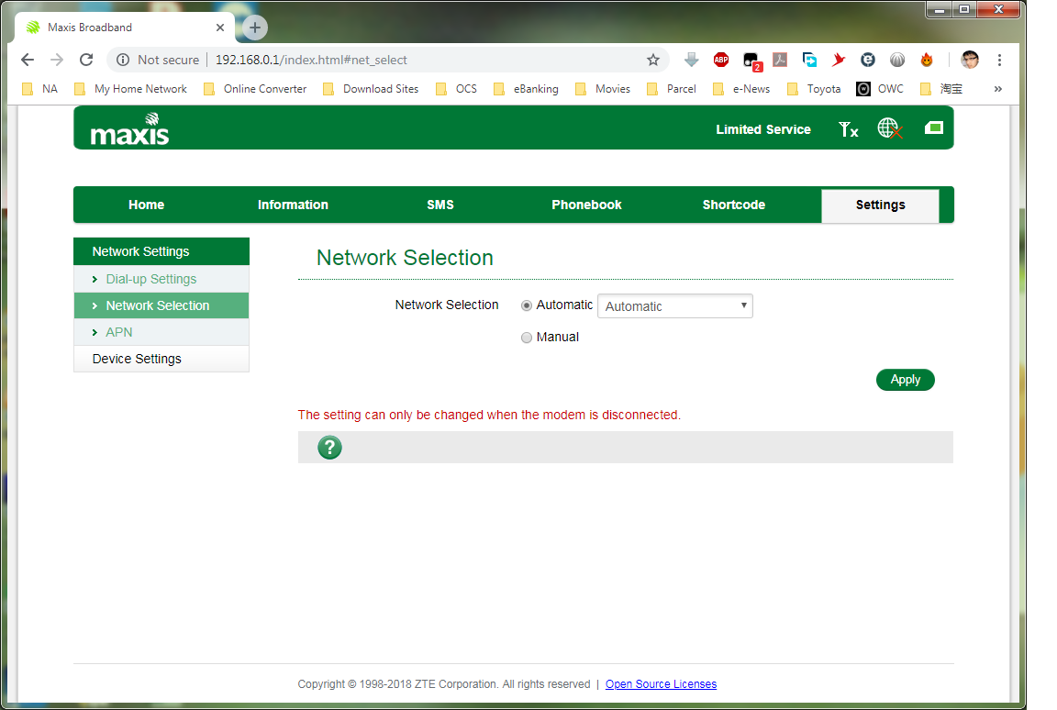Click the Network Selection page heading
The width and height of the screenshot is (1057, 710).
(x=405, y=258)
